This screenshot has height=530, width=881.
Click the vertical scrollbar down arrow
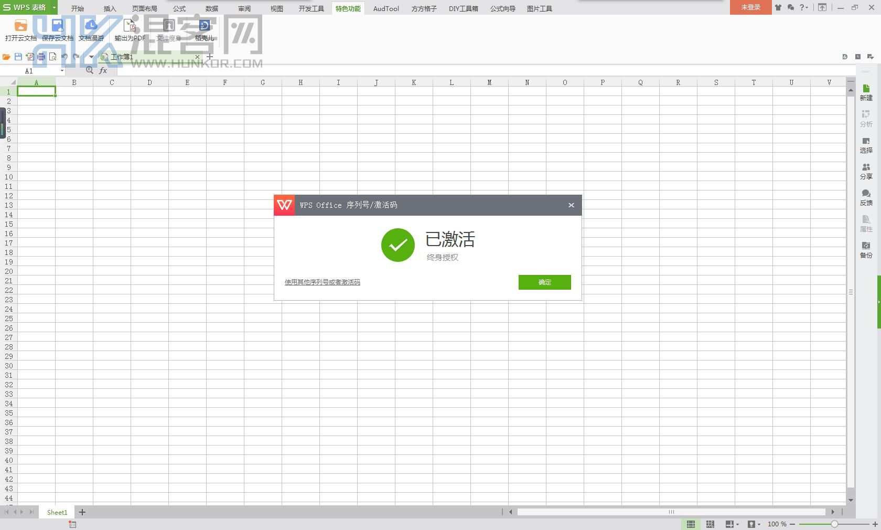pyautogui.click(x=851, y=501)
